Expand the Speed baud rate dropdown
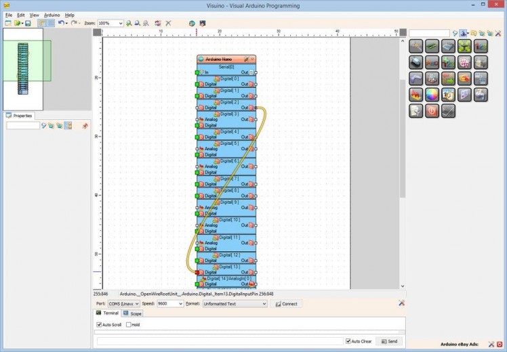Viewport: 507px width, 352px height. click(180, 304)
